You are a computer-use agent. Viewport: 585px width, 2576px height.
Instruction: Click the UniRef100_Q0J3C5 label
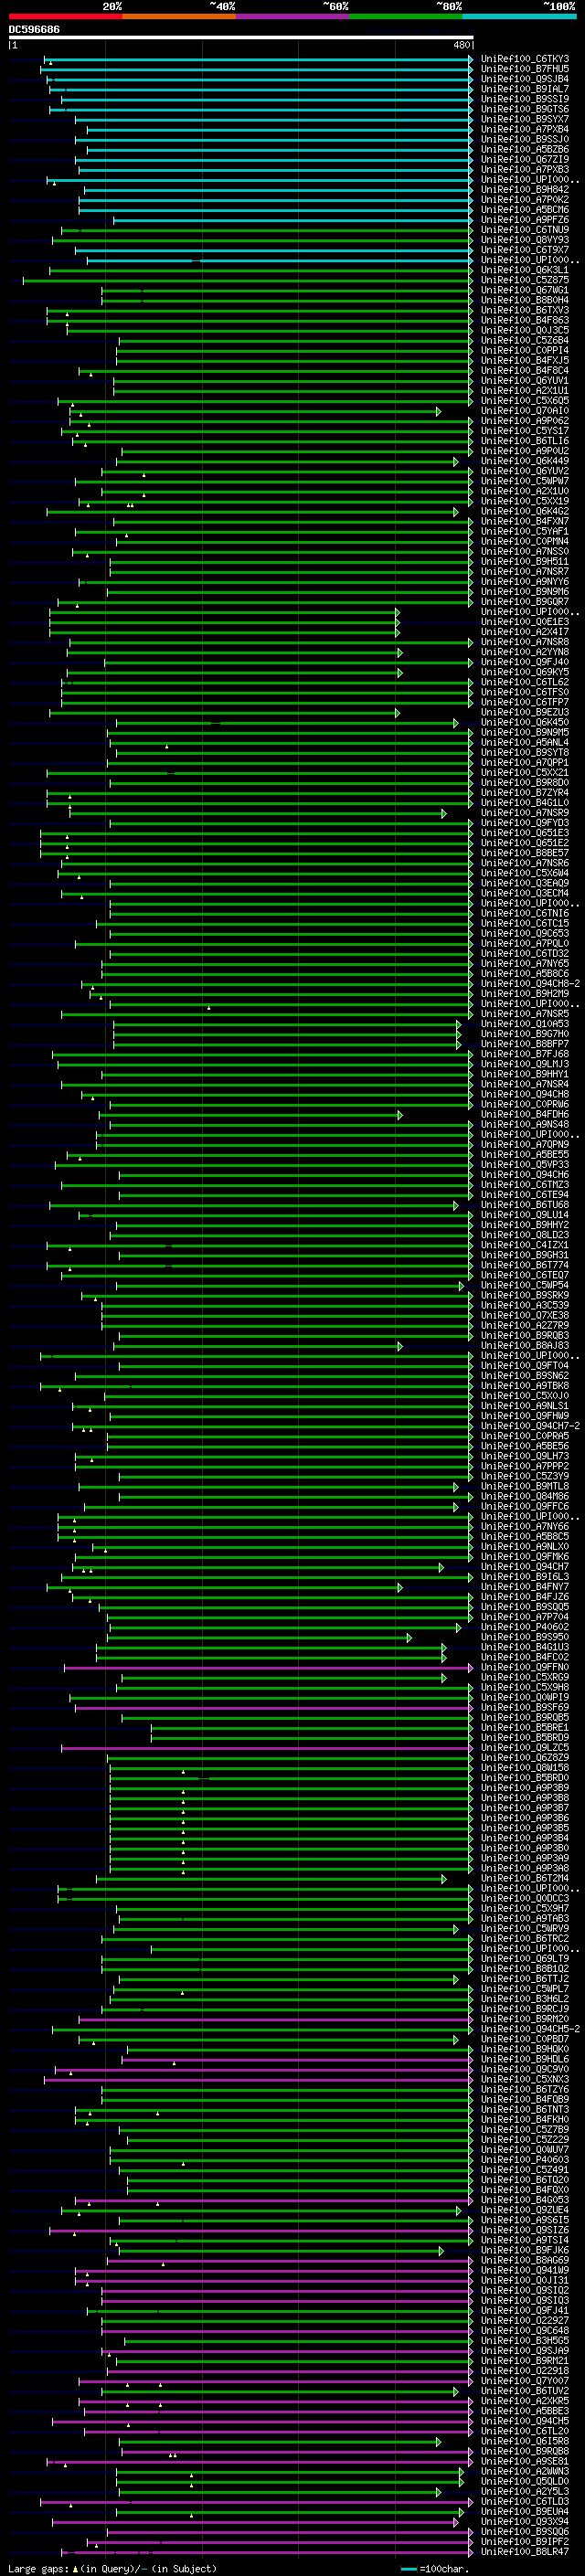[x=525, y=330]
